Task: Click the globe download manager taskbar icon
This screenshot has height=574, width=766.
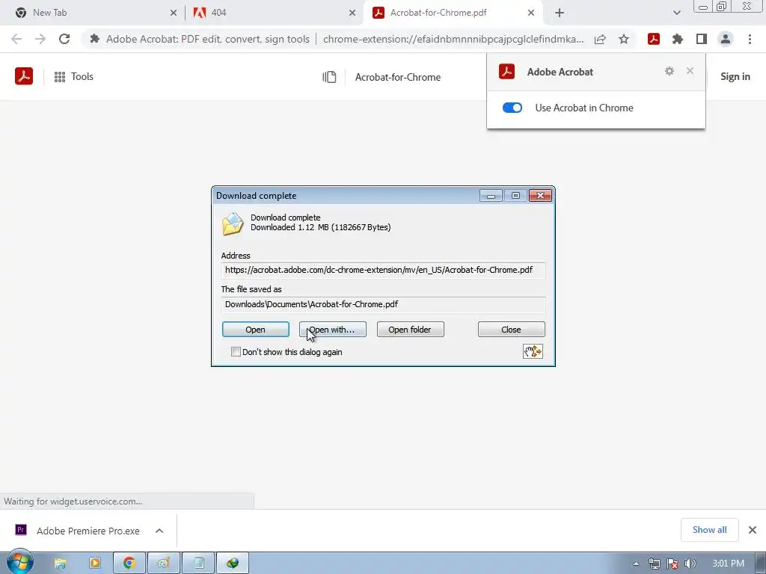Action: click(x=233, y=564)
